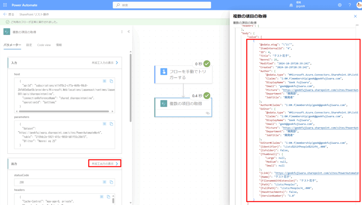The image size is (362, 205).
Task: Switch to the パラメーター tab
Action: point(12,45)
